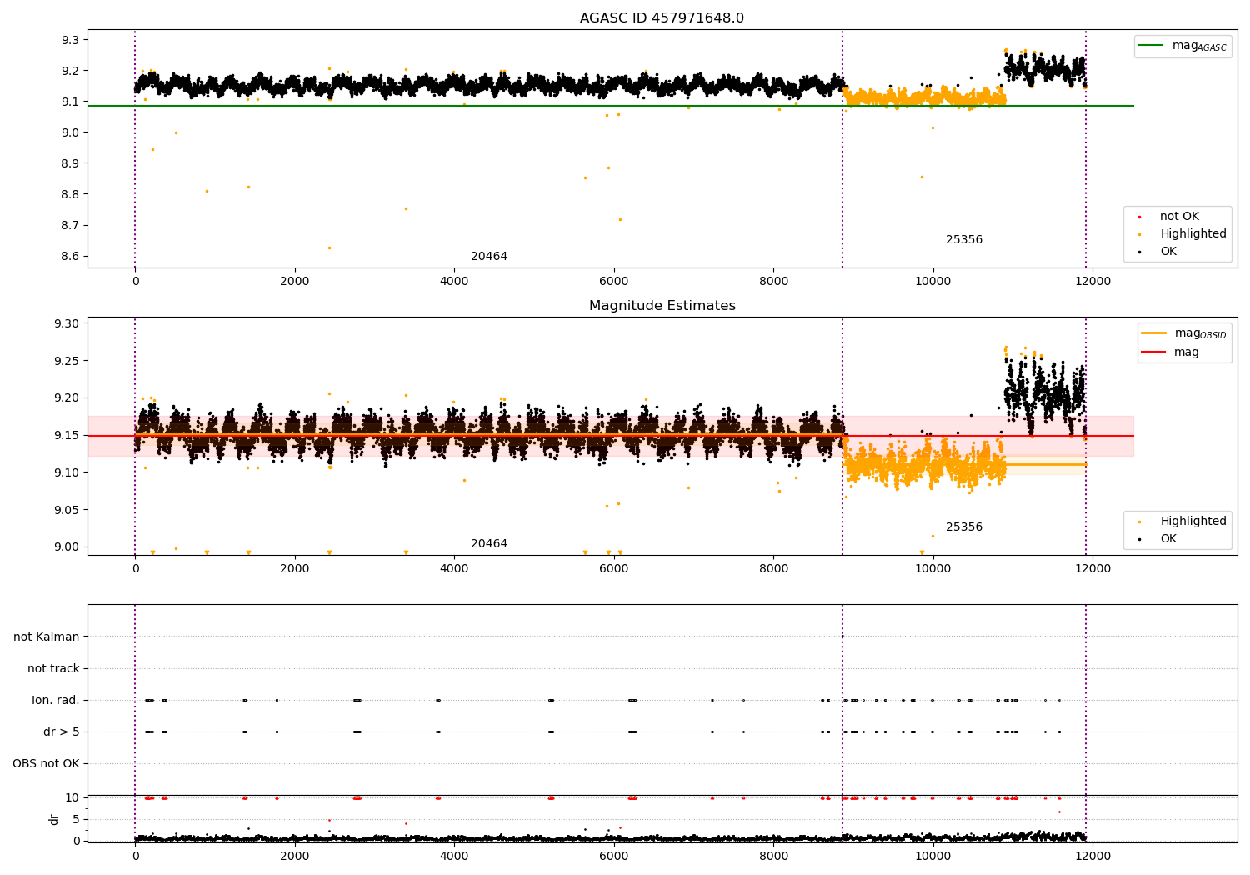Click the 25356 annotation in Magnitude Estimates plot

964,527
